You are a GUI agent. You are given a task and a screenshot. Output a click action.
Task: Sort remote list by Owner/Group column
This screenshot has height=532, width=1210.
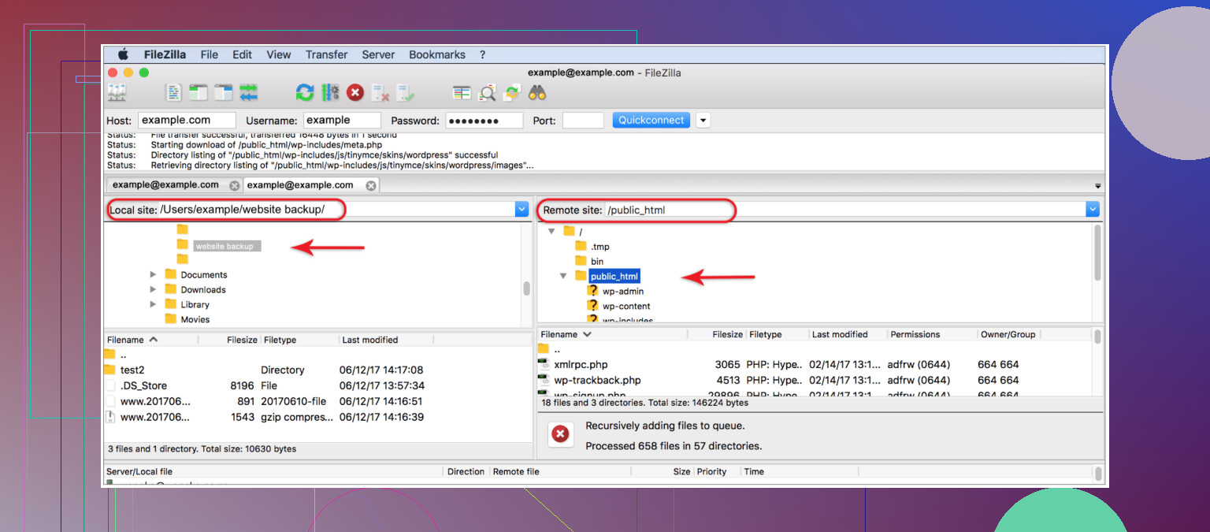(1009, 334)
